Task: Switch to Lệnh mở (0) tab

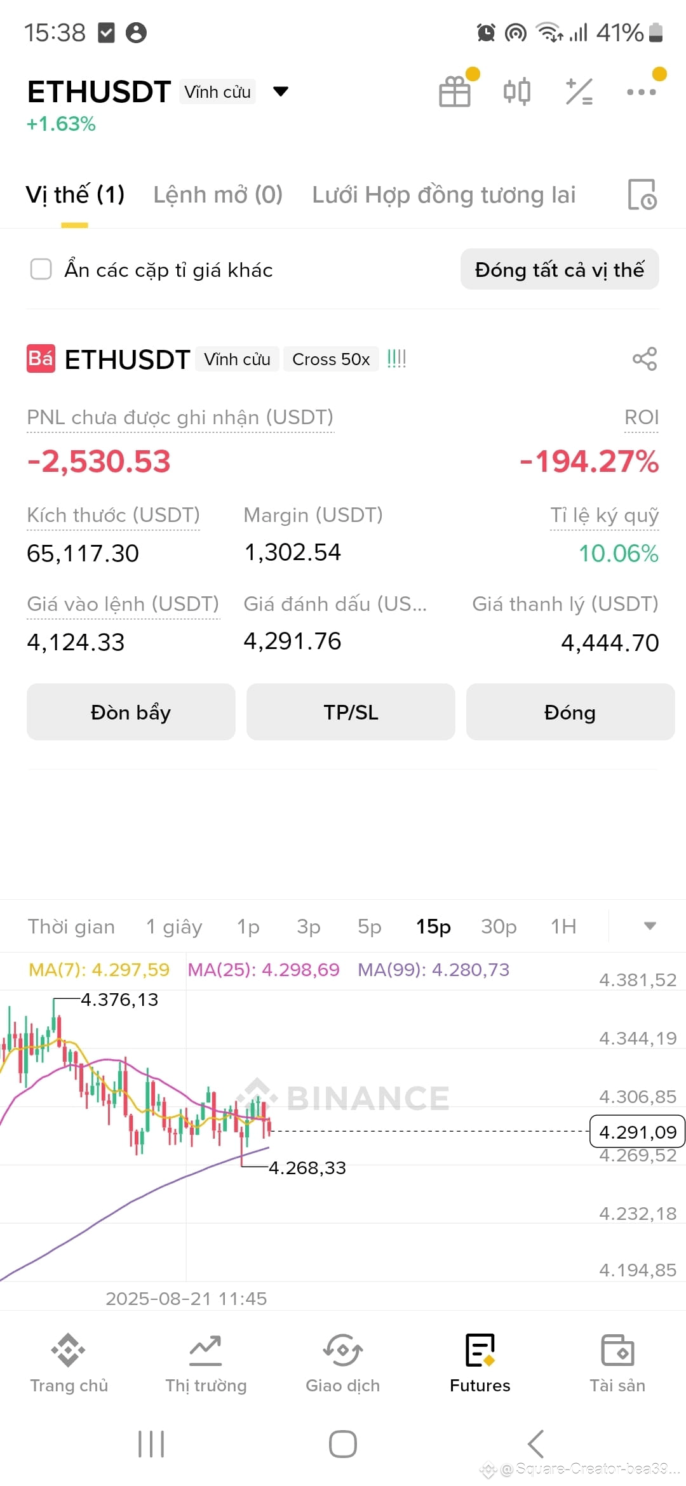Action: point(218,194)
